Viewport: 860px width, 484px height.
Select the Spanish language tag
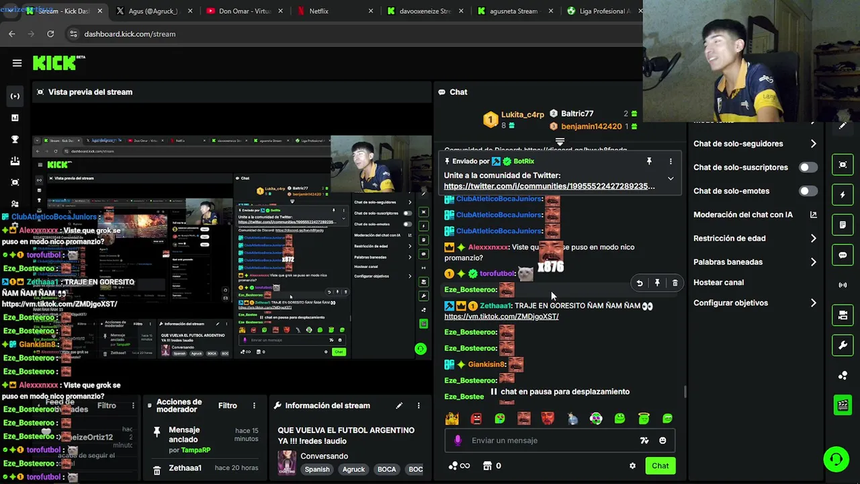pos(317,469)
